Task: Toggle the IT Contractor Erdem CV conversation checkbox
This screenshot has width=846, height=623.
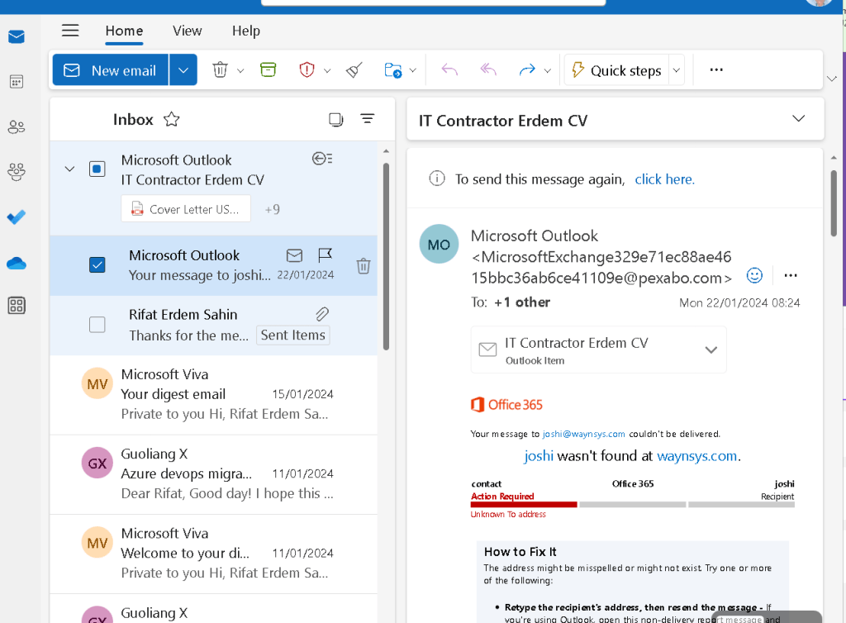Action: point(97,169)
